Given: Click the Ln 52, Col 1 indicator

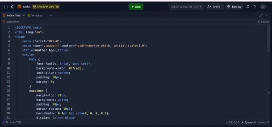Looking at the screenshot, I should click(232, 122).
